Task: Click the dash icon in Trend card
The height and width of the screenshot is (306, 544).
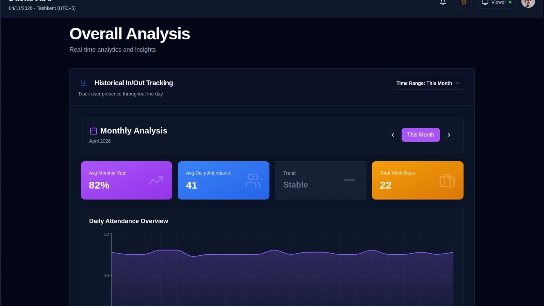Action: click(x=350, y=180)
